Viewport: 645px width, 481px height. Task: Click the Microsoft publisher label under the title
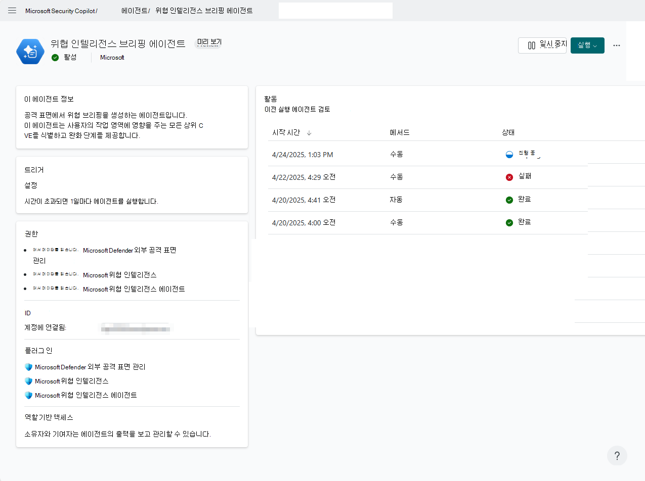coord(112,58)
